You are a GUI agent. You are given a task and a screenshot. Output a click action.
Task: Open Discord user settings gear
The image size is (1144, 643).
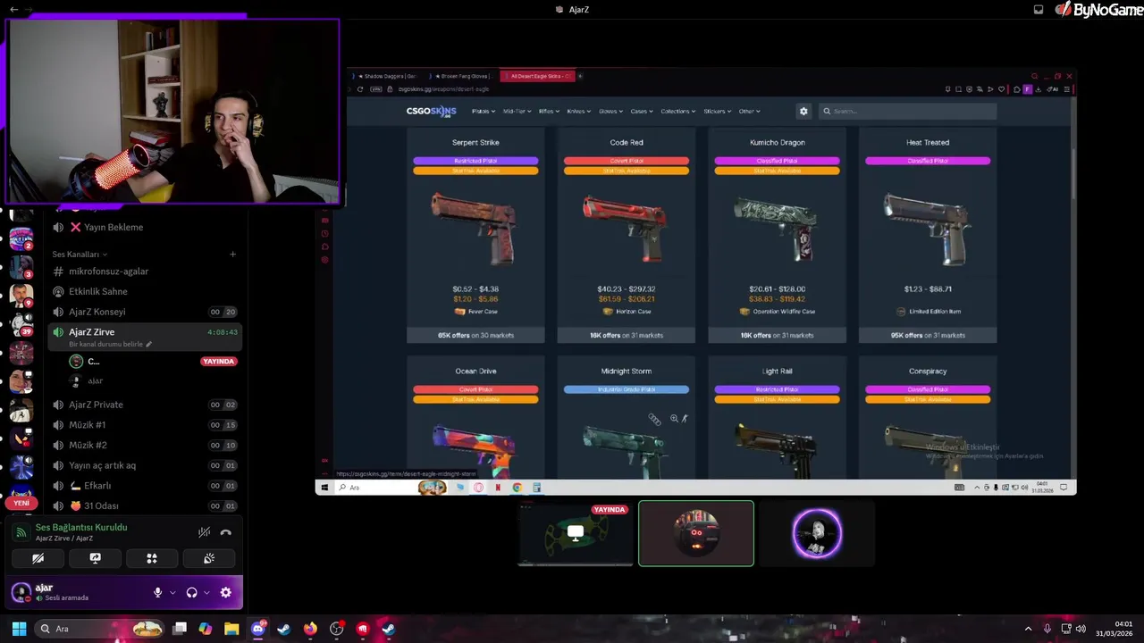pos(225,592)
